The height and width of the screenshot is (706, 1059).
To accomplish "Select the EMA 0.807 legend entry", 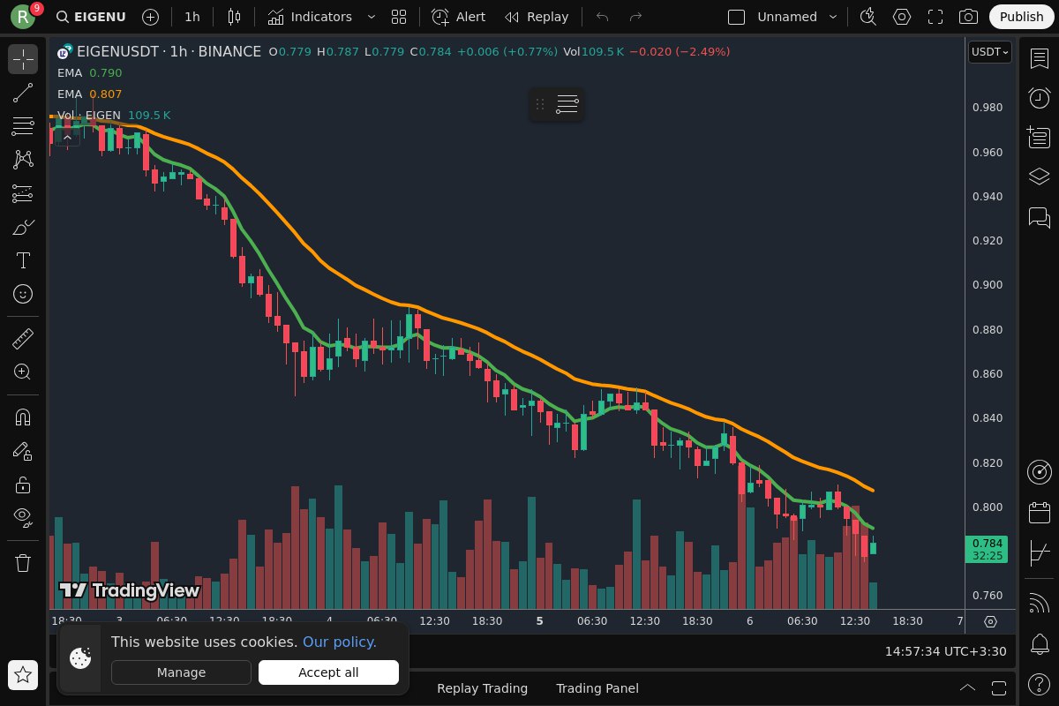I will [x=90, y=94].
